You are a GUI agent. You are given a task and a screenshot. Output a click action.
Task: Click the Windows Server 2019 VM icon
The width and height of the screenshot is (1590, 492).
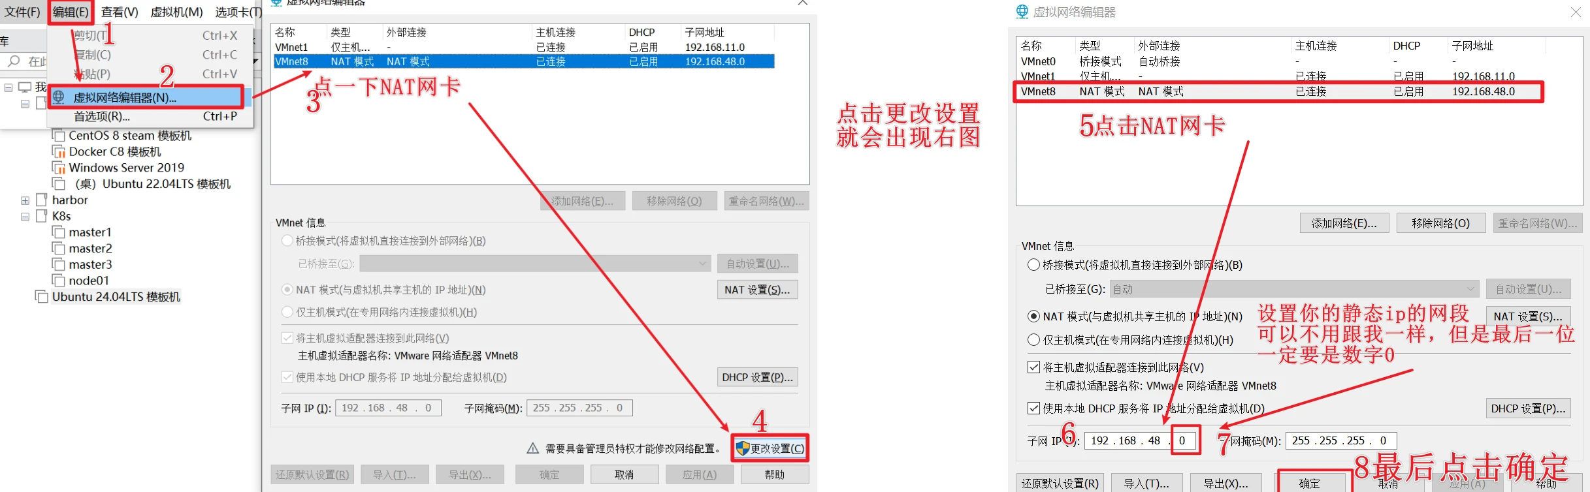tap(59, 168)
